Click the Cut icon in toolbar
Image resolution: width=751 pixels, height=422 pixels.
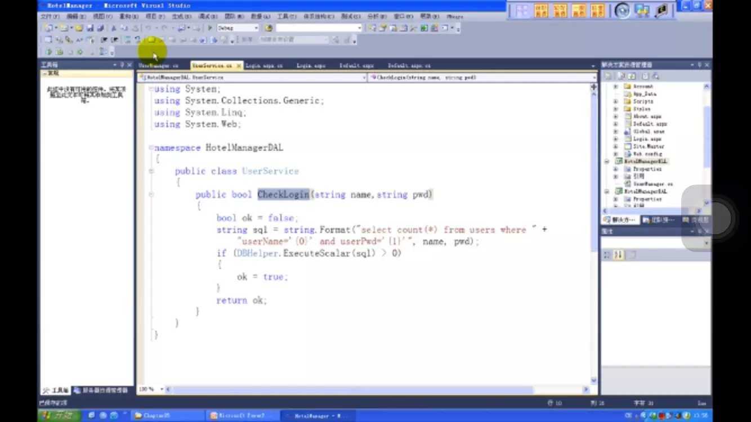[x=113, y=28]
